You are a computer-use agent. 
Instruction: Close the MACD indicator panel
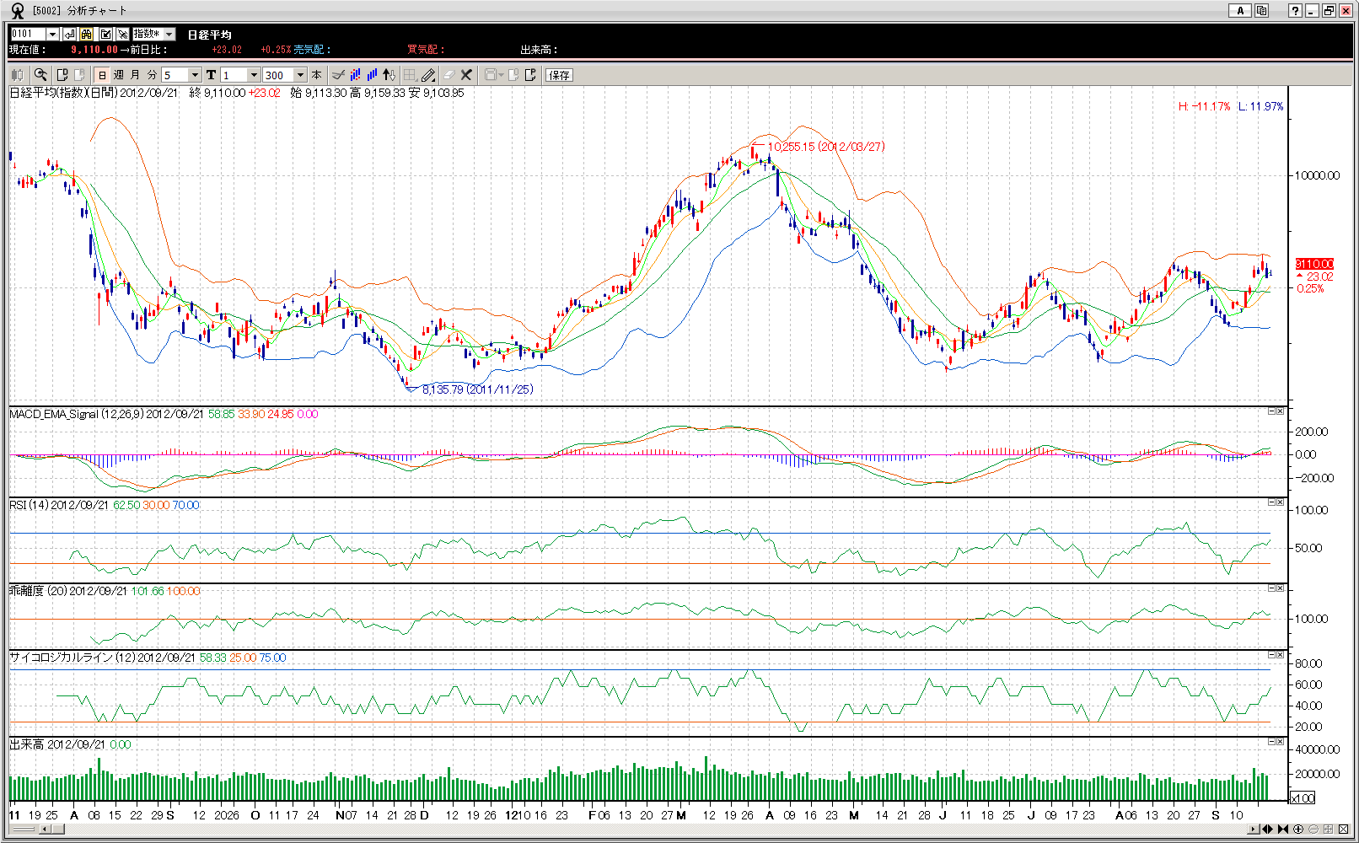(x=1280, y=411)
